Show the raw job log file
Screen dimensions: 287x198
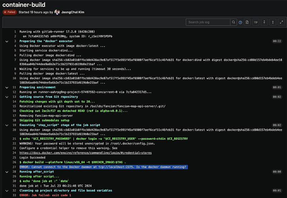[x=247, y=22]
